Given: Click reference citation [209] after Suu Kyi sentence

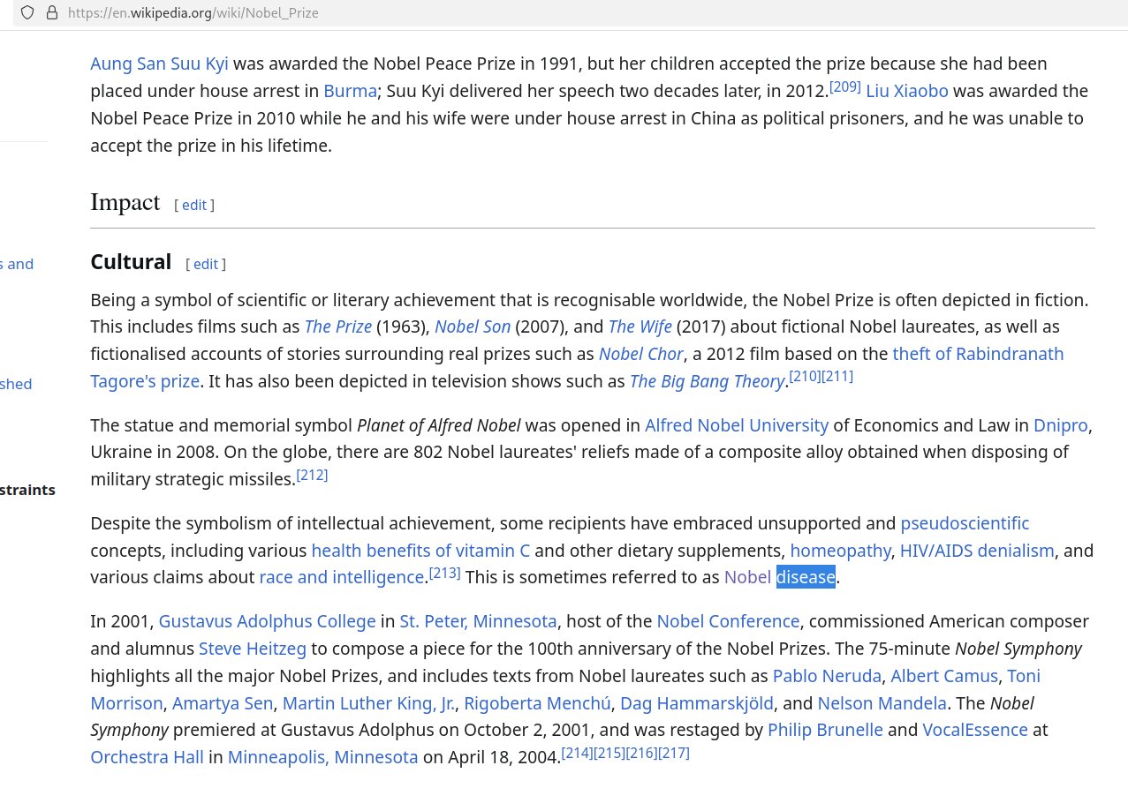Looking at the screenshot, I should click(844, 86).
